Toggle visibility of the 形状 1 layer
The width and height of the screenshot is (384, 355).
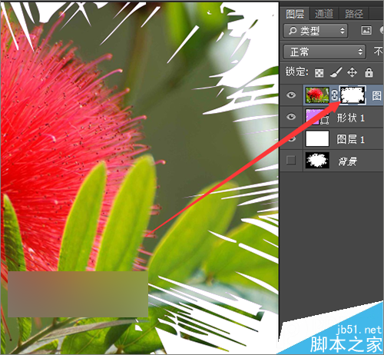point(291,117)
